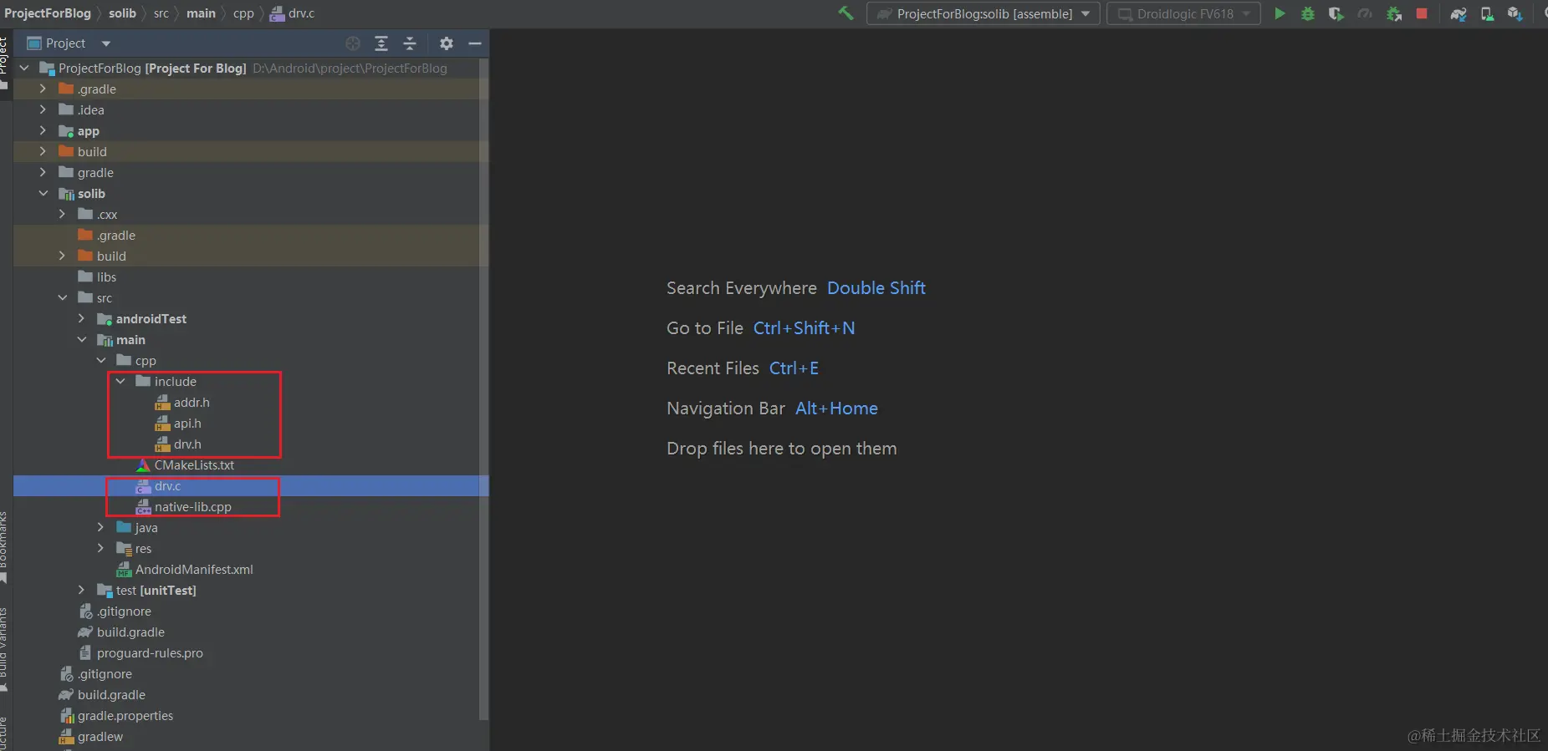Screen dimensions: 1548x751
Task: Click the drv.c breadcrumb in navigation bar
Action: [x=293, y=13]
